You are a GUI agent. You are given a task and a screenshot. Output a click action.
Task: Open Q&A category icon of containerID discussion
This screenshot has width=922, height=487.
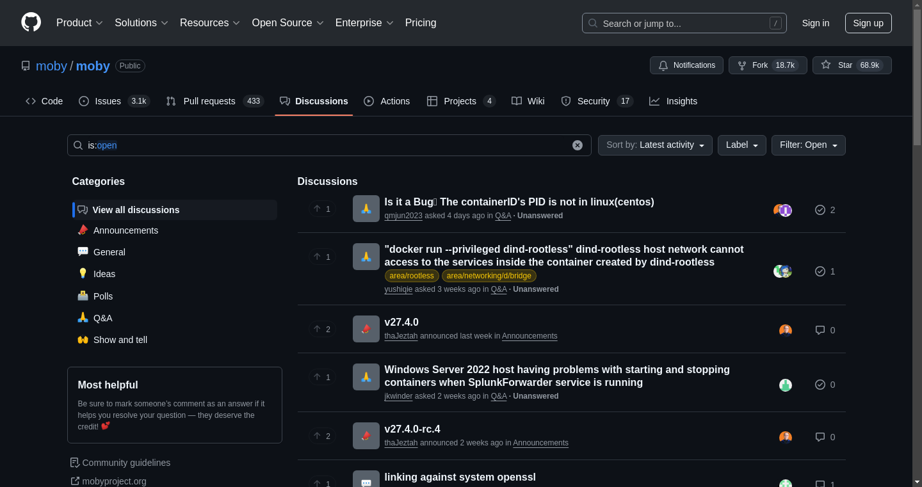366,209
